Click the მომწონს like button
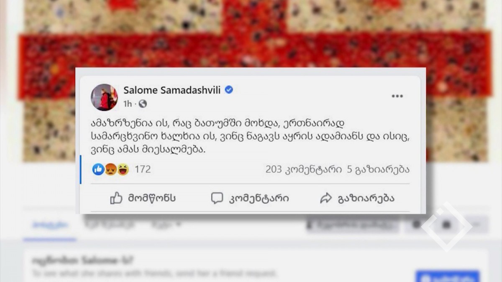 (x=143, y=198)
